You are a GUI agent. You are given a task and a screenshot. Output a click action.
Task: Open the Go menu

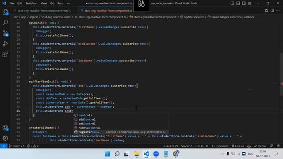(x=52, y=3)
